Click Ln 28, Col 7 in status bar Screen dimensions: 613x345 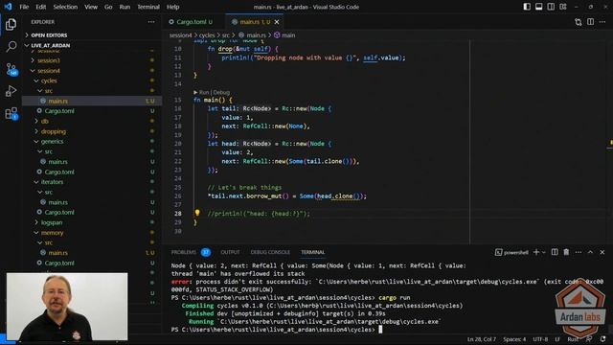pyautogui.click(x=482, y=339)
